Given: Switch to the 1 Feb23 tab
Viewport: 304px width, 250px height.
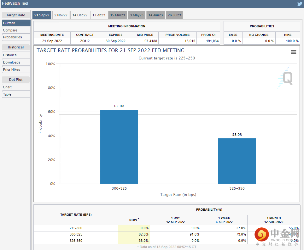Looking at the screenshot, I should tap(99, 15).
